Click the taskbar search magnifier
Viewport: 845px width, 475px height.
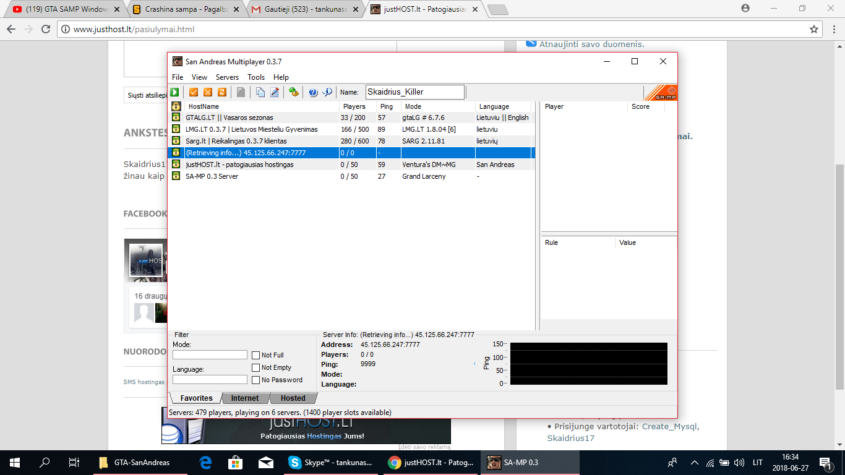[x=45, y=462]
